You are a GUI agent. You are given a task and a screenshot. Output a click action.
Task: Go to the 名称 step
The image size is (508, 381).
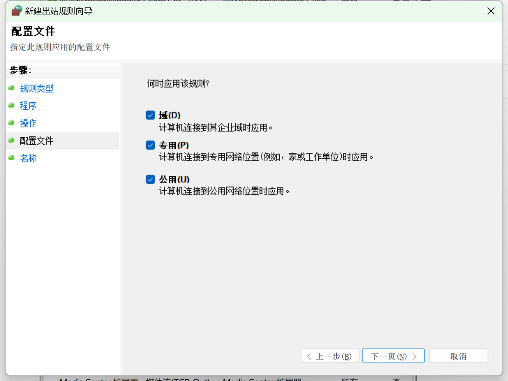28,159
